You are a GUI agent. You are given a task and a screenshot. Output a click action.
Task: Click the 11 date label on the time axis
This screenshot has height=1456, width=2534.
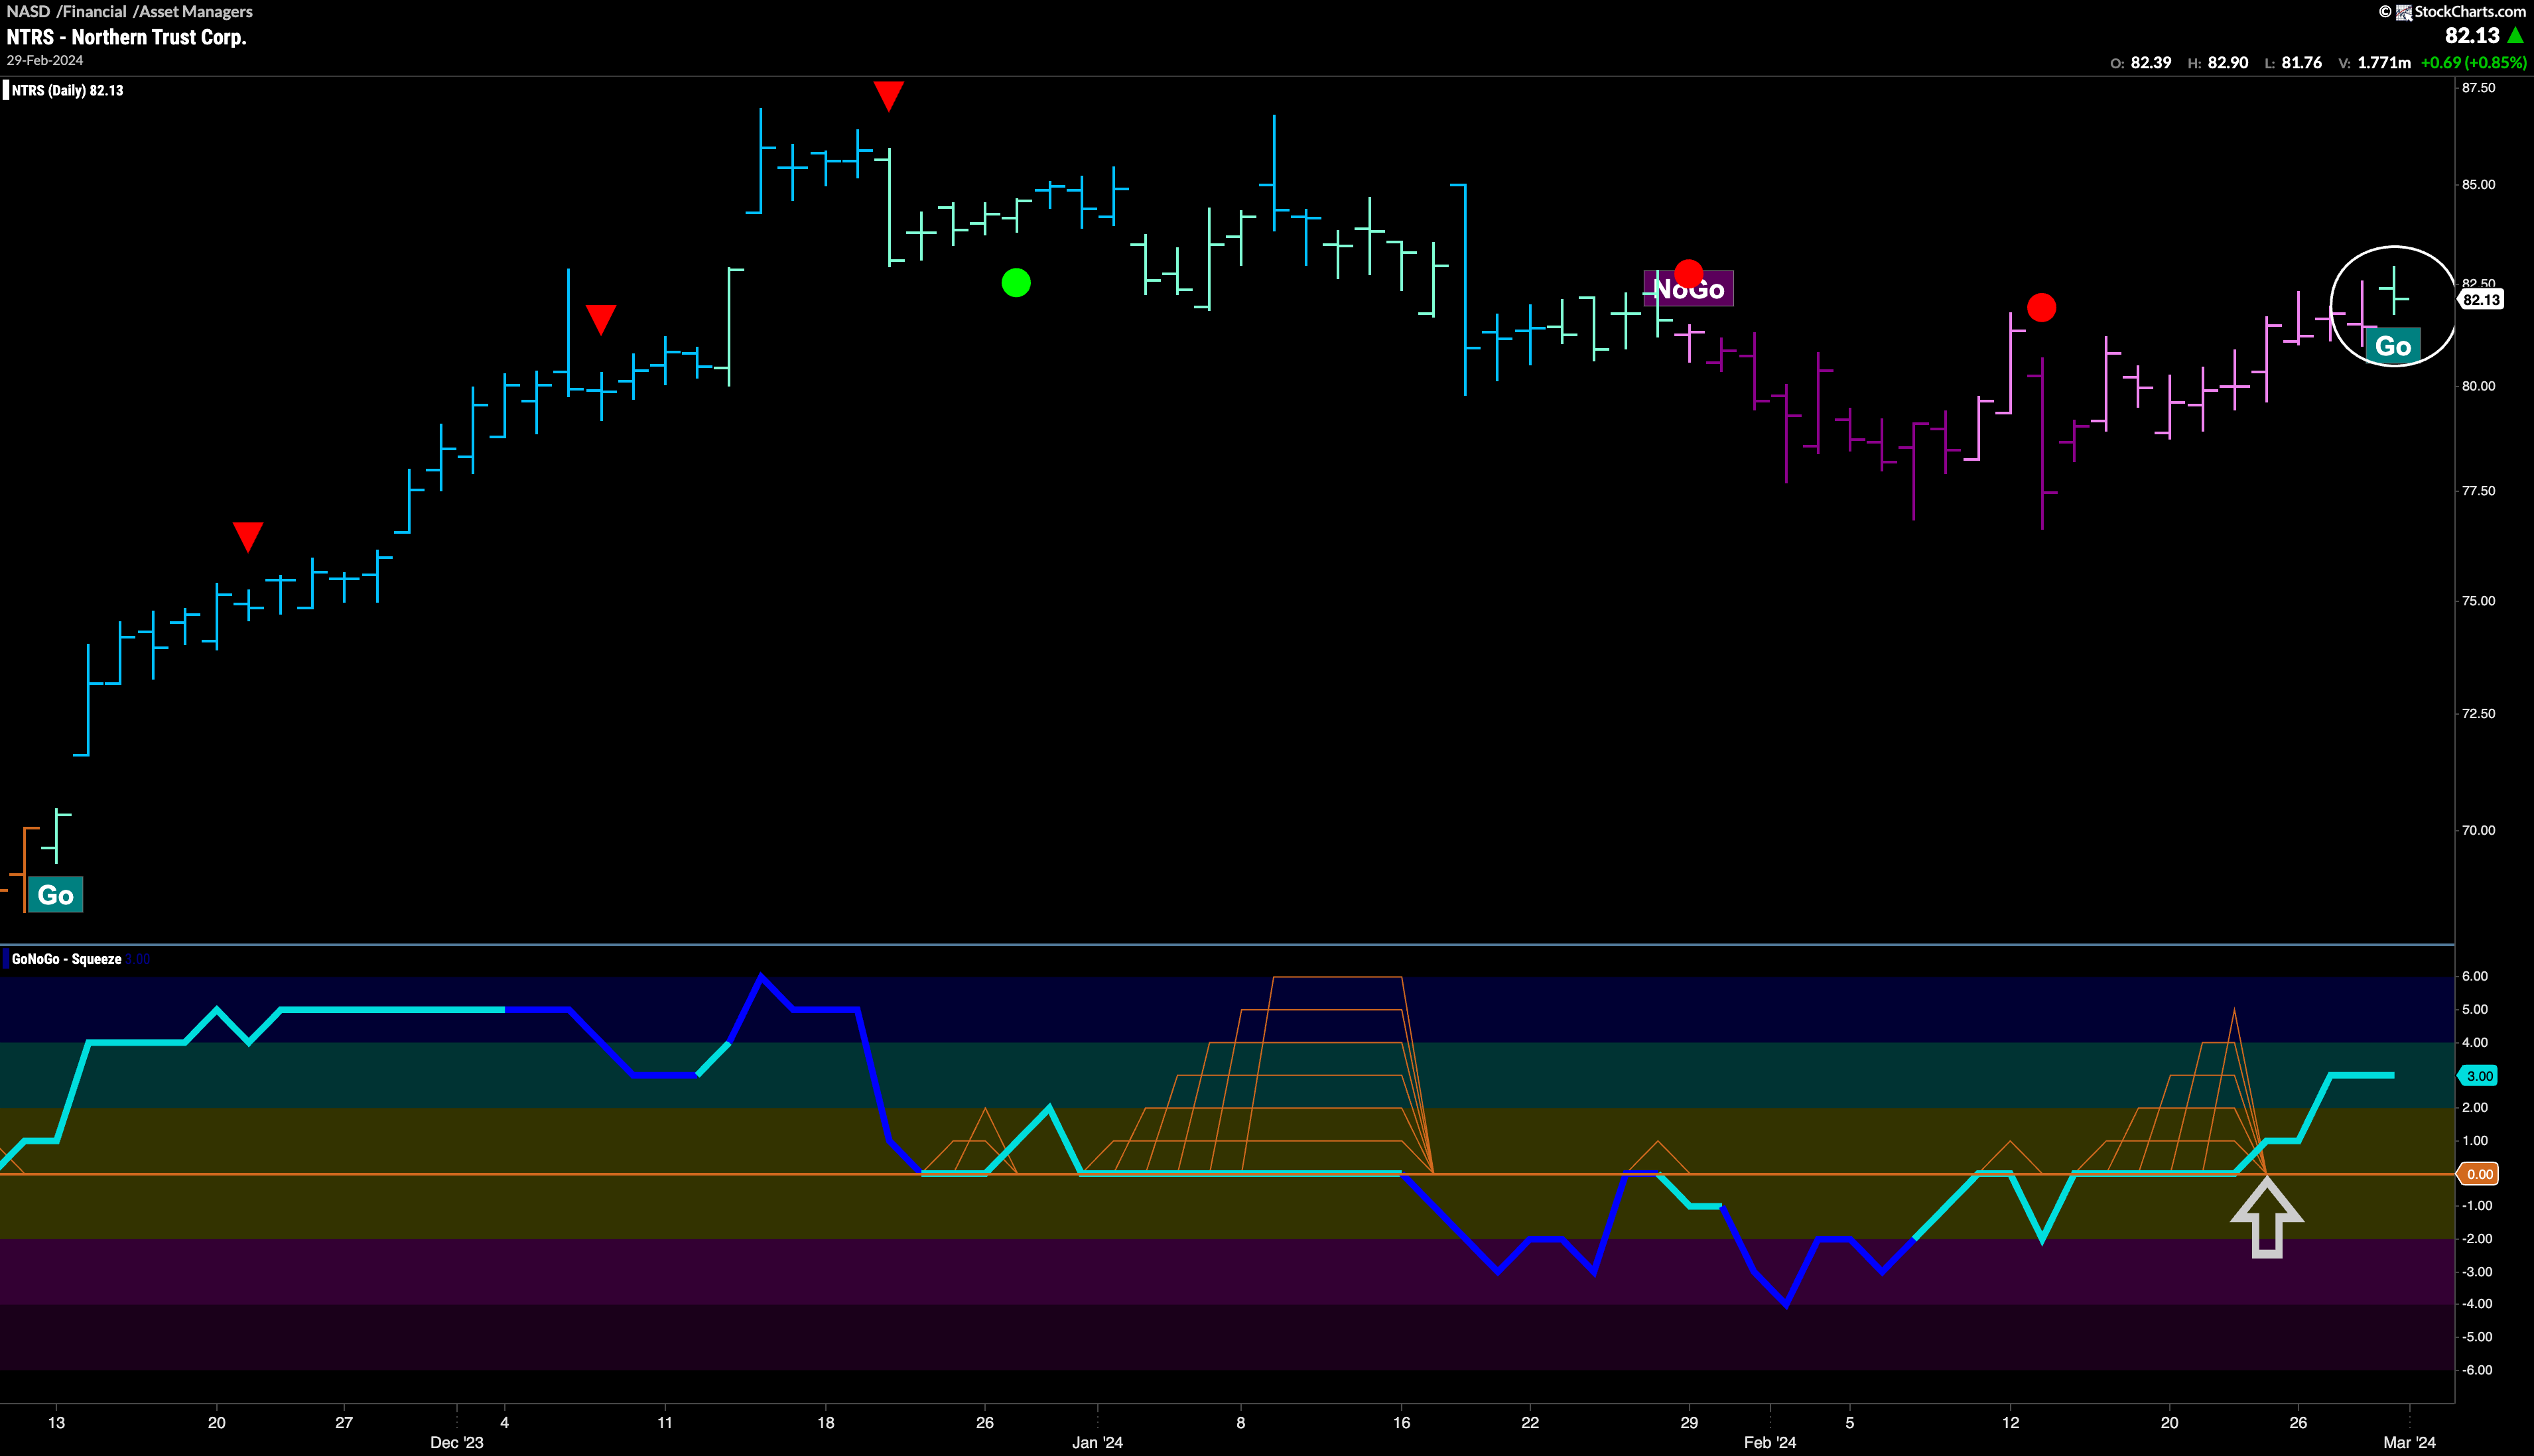[664, 1422]
